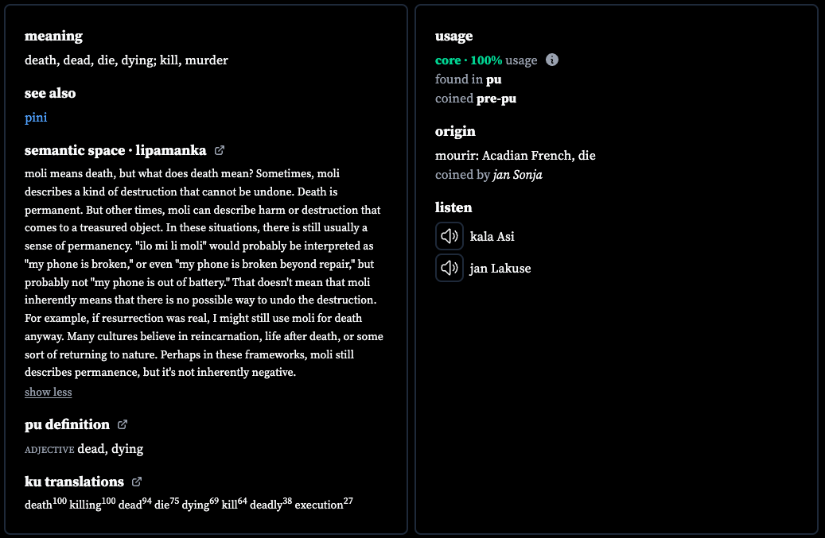This screenshot has width=825, height=538.
Task: Select the 'death' ku translation word
Action: click(38, 505)
